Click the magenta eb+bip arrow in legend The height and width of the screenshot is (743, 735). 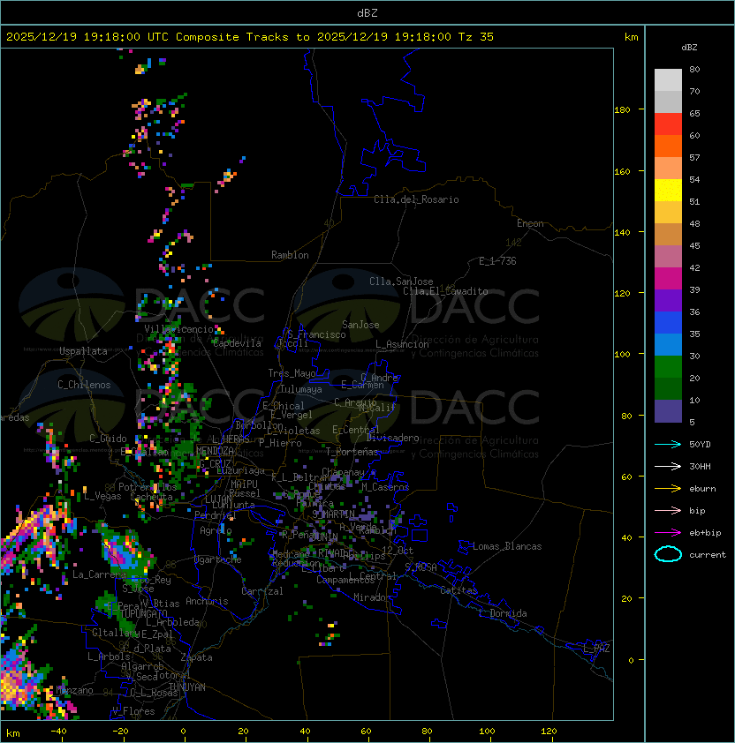coord(668,533)
